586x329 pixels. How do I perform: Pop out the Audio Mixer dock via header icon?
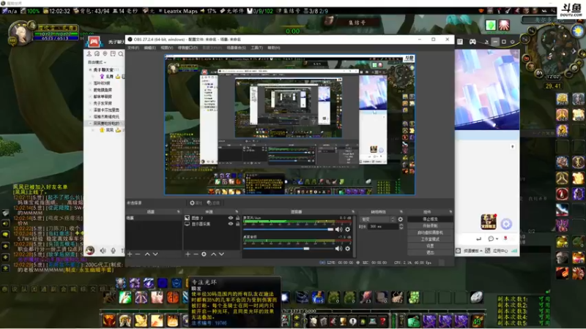(x=353, y=211)
